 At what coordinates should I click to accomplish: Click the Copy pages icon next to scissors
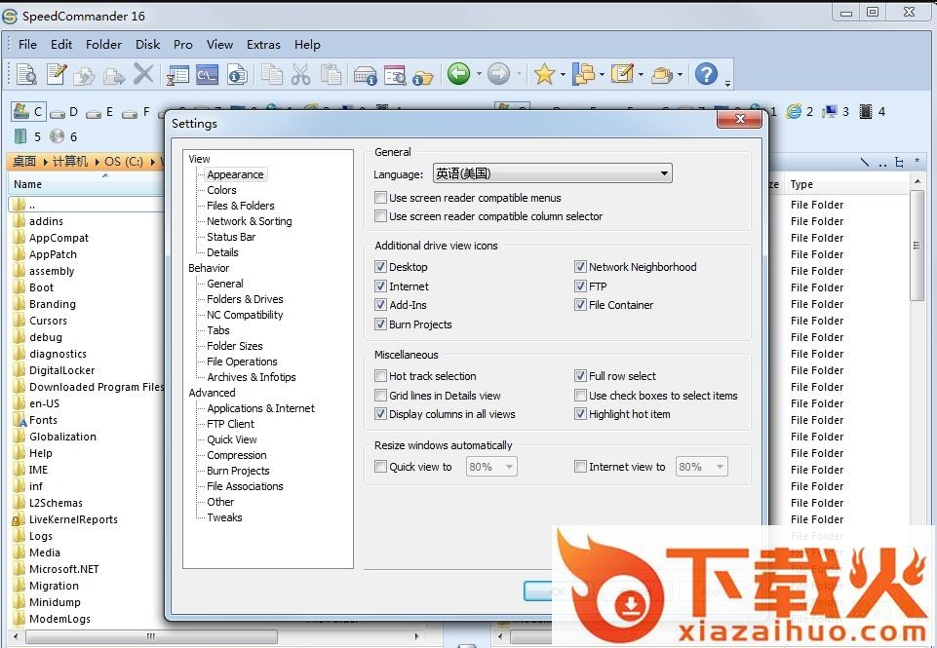coord(272,75)
